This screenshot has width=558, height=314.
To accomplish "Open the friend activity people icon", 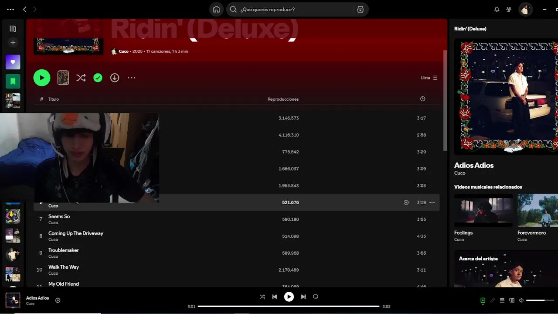I will 509,9.
